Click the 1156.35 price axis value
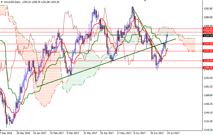This screenshot has height=135, width=213. click(208, 104)
